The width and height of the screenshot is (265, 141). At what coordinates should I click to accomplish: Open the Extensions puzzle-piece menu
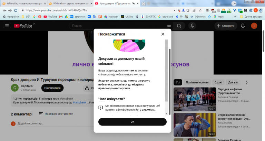pyautogui.click(x=251, y=10)
